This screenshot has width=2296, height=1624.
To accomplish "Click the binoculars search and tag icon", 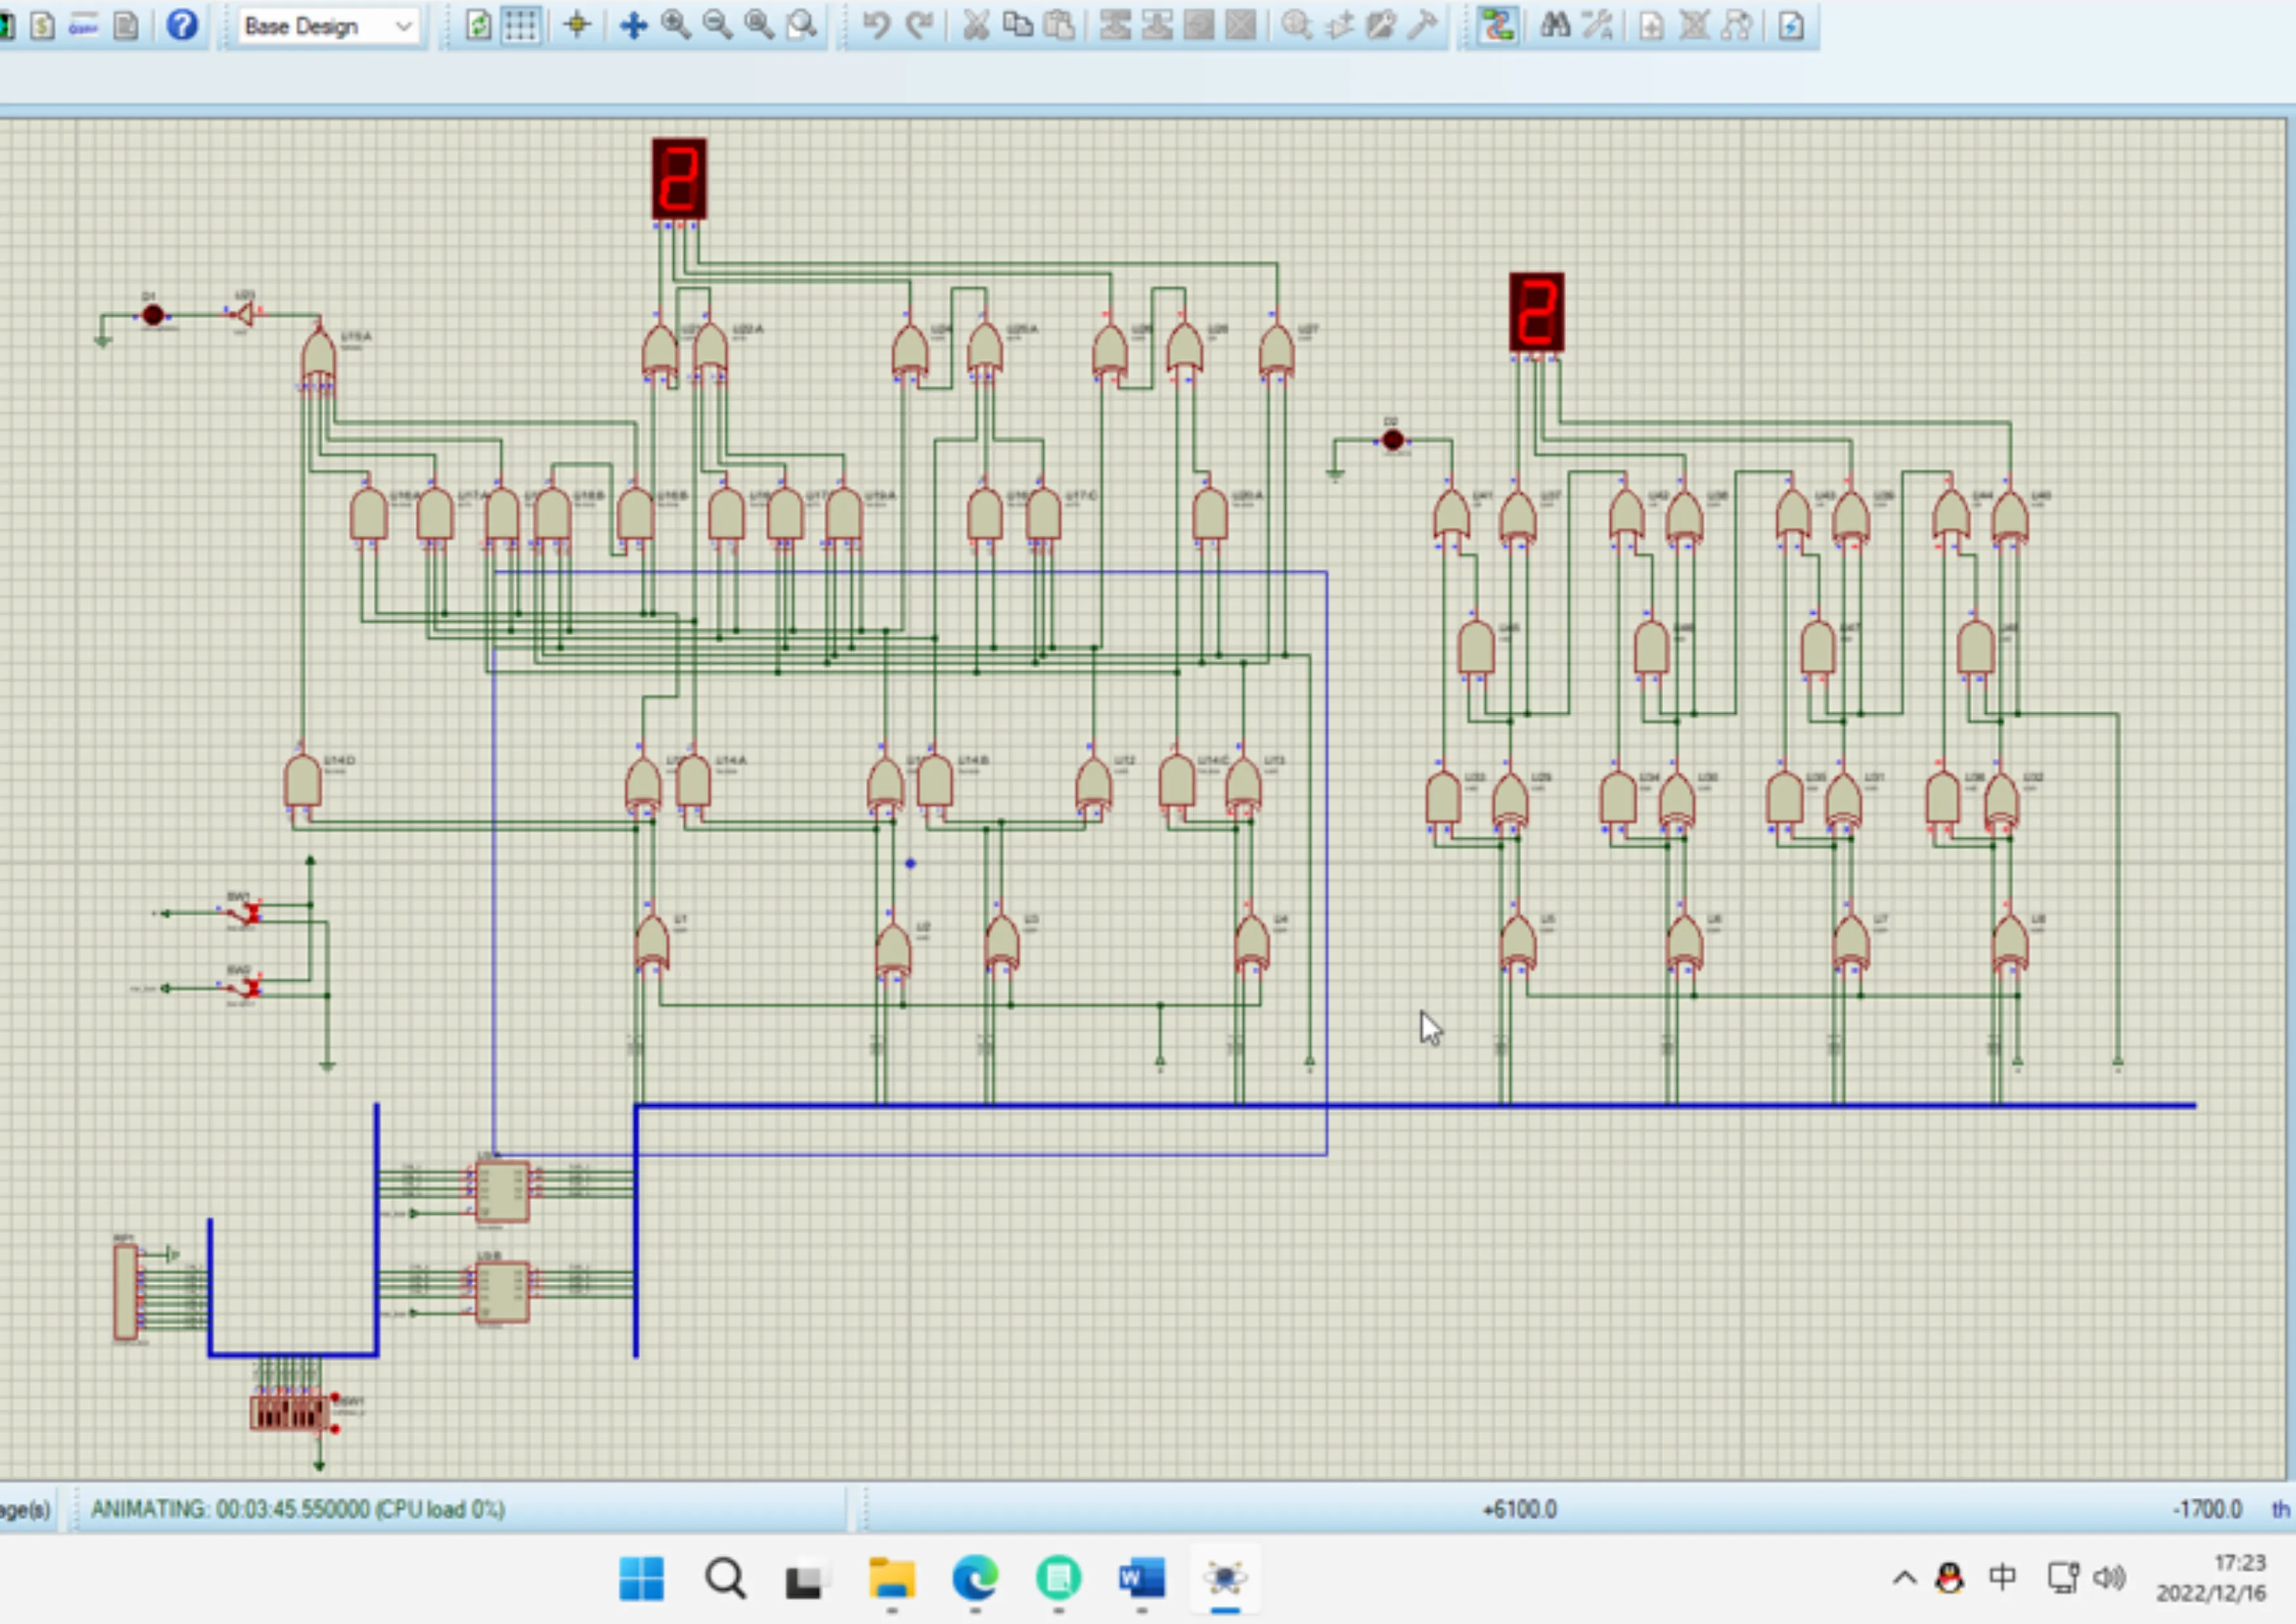I will point(1554,25).
